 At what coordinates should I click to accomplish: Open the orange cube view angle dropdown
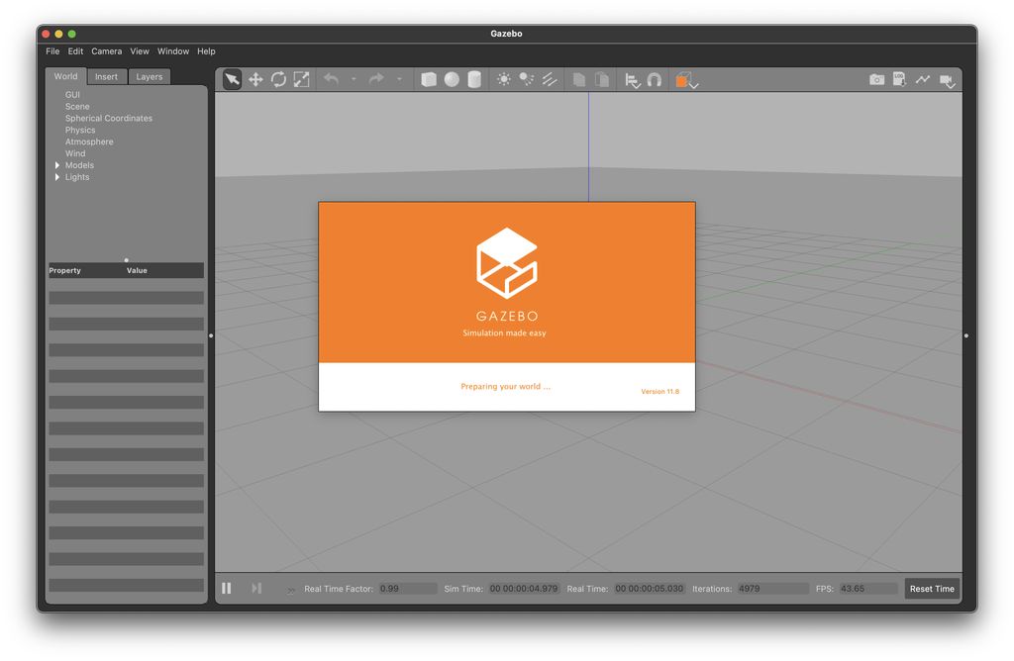[x=686, y=80]
